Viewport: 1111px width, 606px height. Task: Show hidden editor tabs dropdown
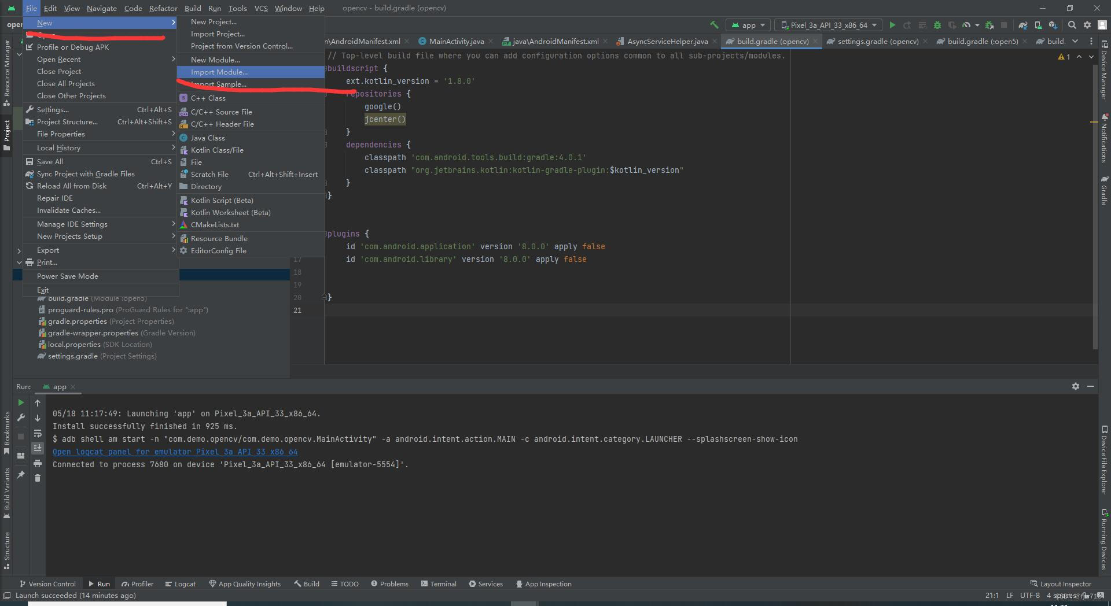pyautogui.click(x=1075, y=41)
